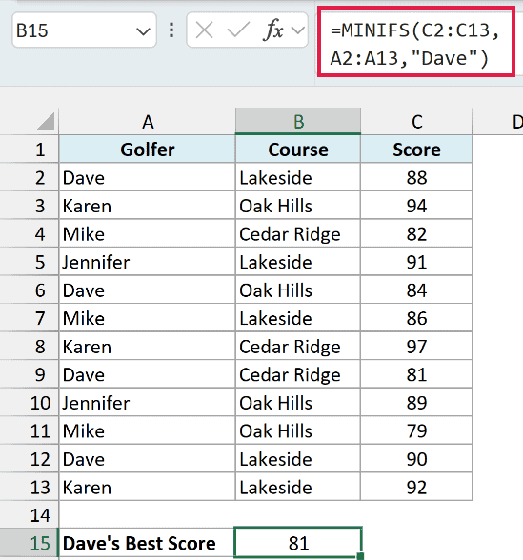The image size is (523, 560).
Task: Select the Karen cell in row 3
Action: point(147,206)
